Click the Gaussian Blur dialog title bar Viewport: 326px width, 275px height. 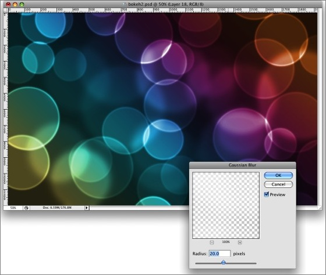coord(242,165)
